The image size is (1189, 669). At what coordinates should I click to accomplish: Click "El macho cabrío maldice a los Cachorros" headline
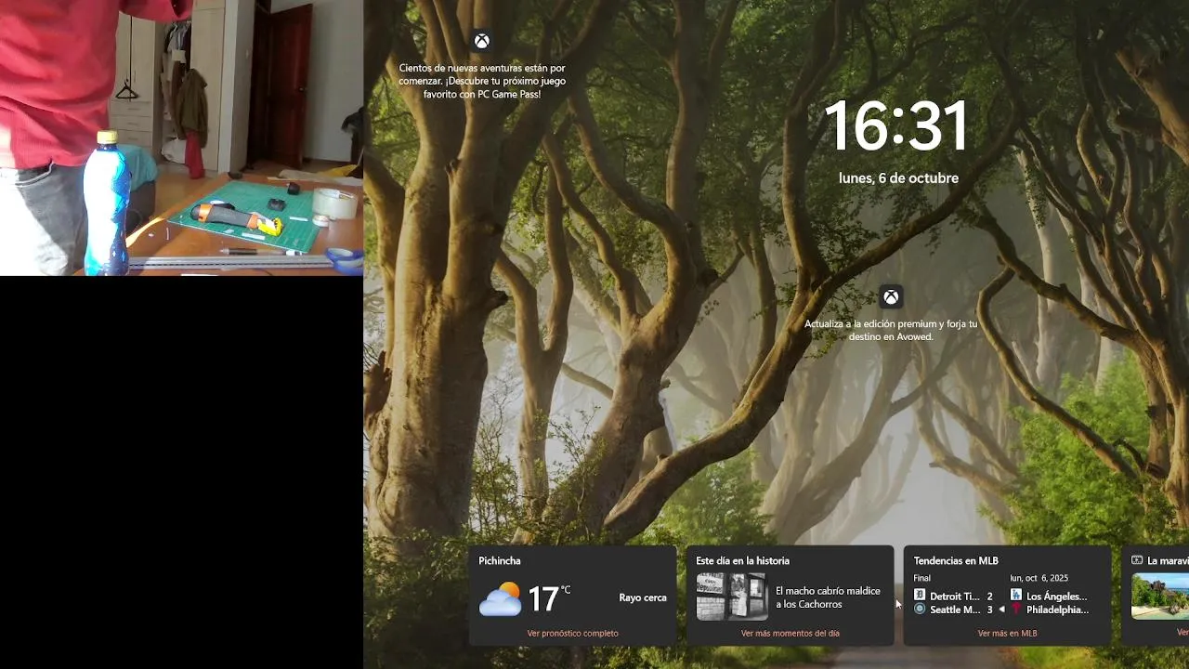point(828,597)
